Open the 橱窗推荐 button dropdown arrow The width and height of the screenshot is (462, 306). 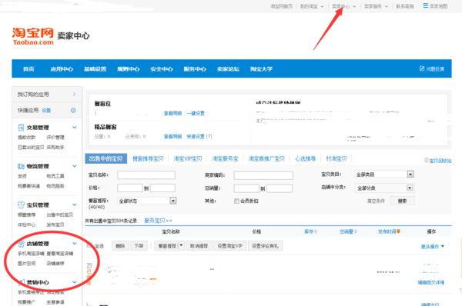point(181,245)
